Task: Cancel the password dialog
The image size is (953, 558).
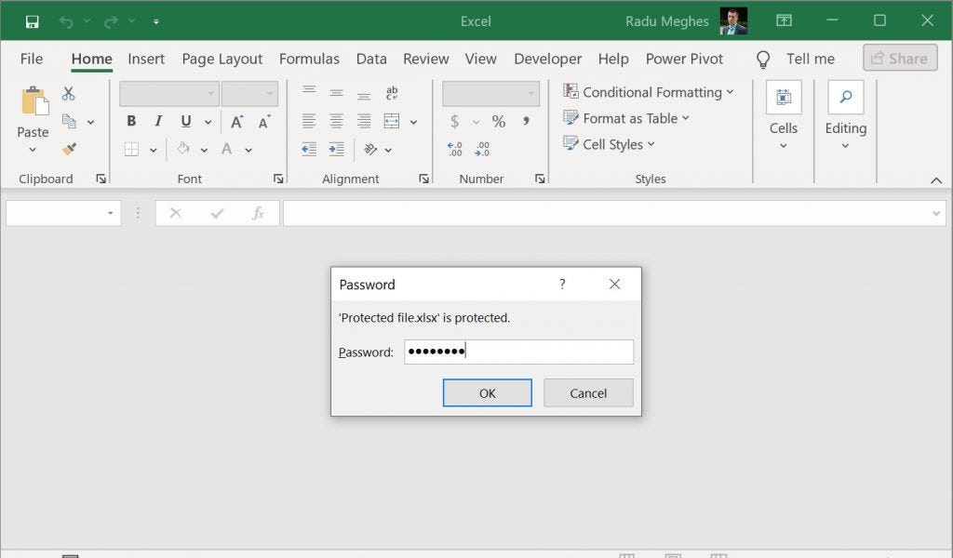Action: point(588,392)
